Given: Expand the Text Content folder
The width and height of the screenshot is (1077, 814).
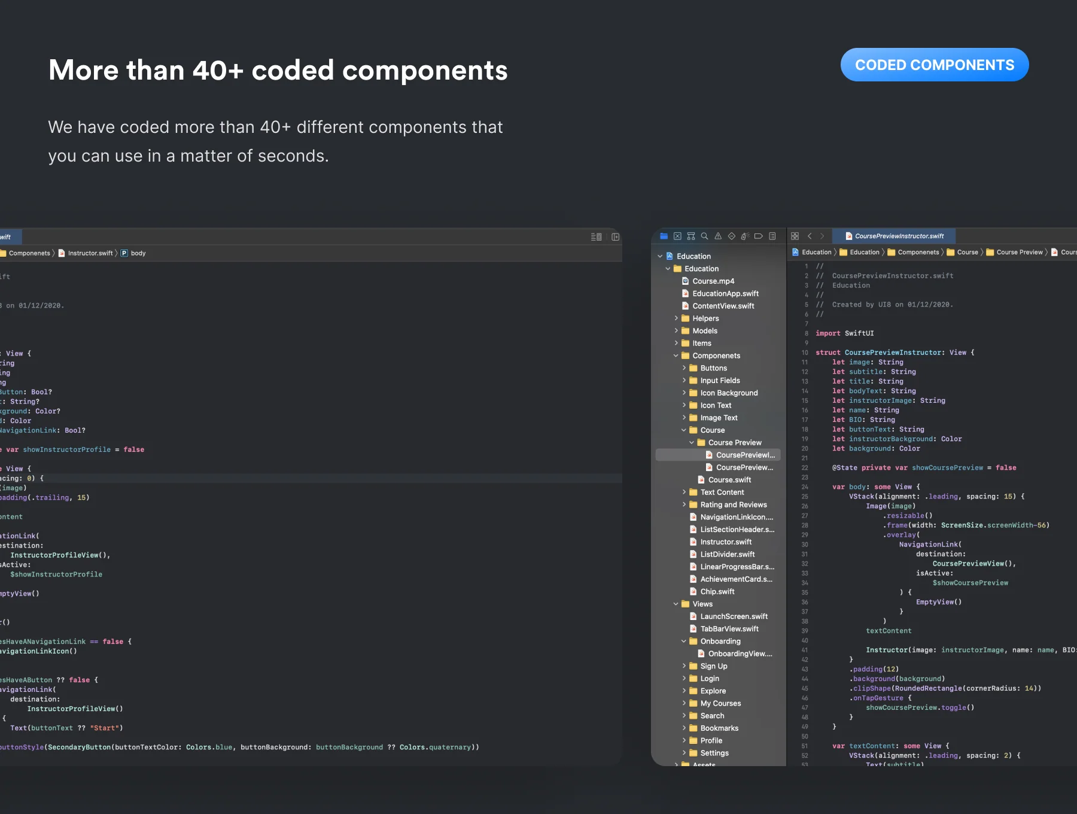Looking at the screenshot, I should pyautogui.click(x=684, y=493).
